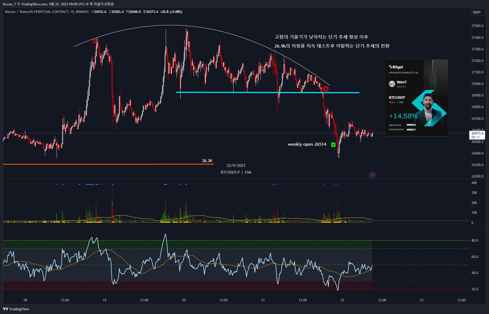489x314 pixels.
Task: Click the TradingView logo in the bottom corner
Action: (x=16, y=309)
